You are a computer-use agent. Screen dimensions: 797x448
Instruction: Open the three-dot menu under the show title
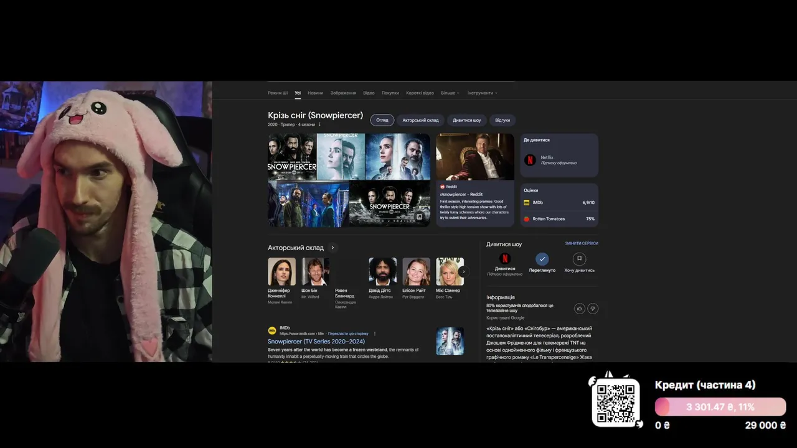319,124
